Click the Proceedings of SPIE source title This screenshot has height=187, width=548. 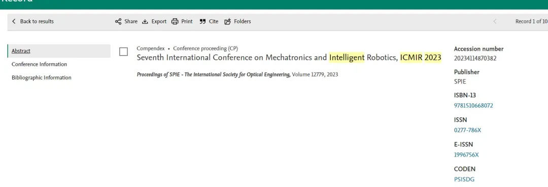(x=214, y=74)
